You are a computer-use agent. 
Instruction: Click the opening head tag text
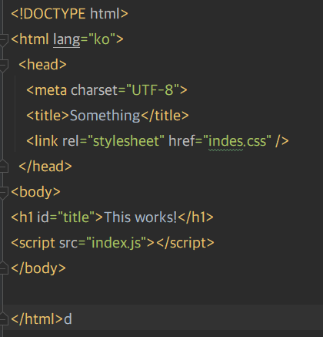[x=42, y=65]
